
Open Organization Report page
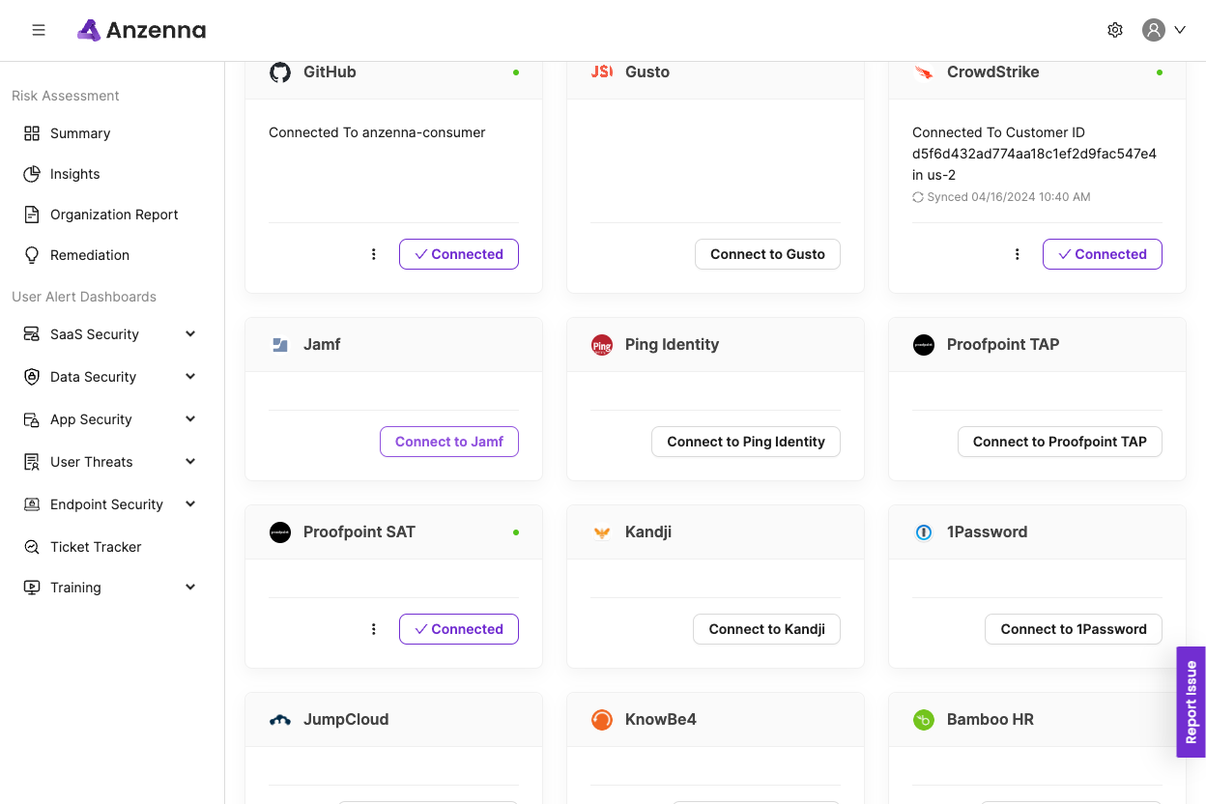pos(114,215)
